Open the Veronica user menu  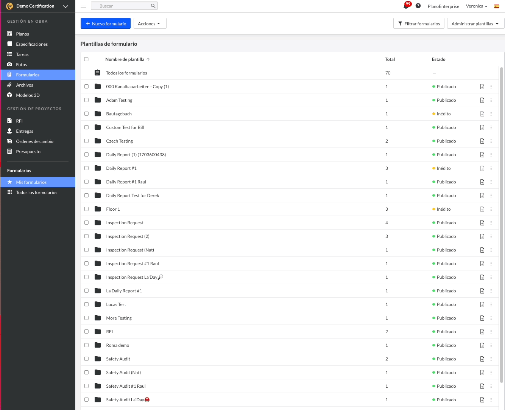(476, 6)
